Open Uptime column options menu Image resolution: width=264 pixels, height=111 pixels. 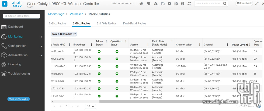coord(148,45)
